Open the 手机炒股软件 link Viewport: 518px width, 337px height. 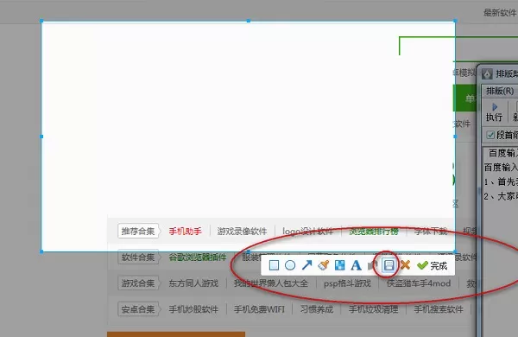(193, 309)
